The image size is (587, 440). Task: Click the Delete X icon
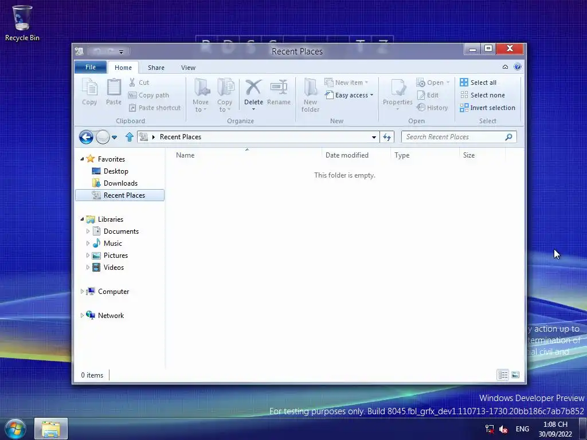coord(253,88)
